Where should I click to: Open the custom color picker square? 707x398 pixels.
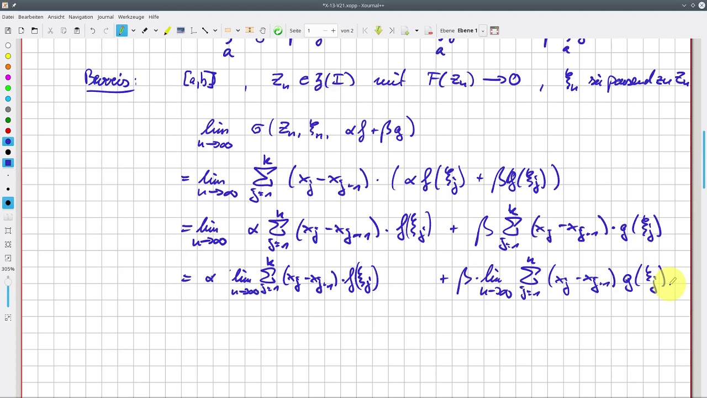[x=8, y=163]
